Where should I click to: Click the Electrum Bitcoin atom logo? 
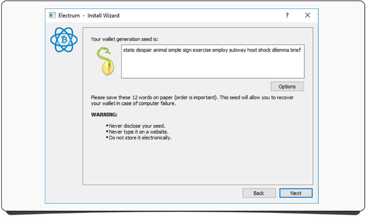(64, 40)
